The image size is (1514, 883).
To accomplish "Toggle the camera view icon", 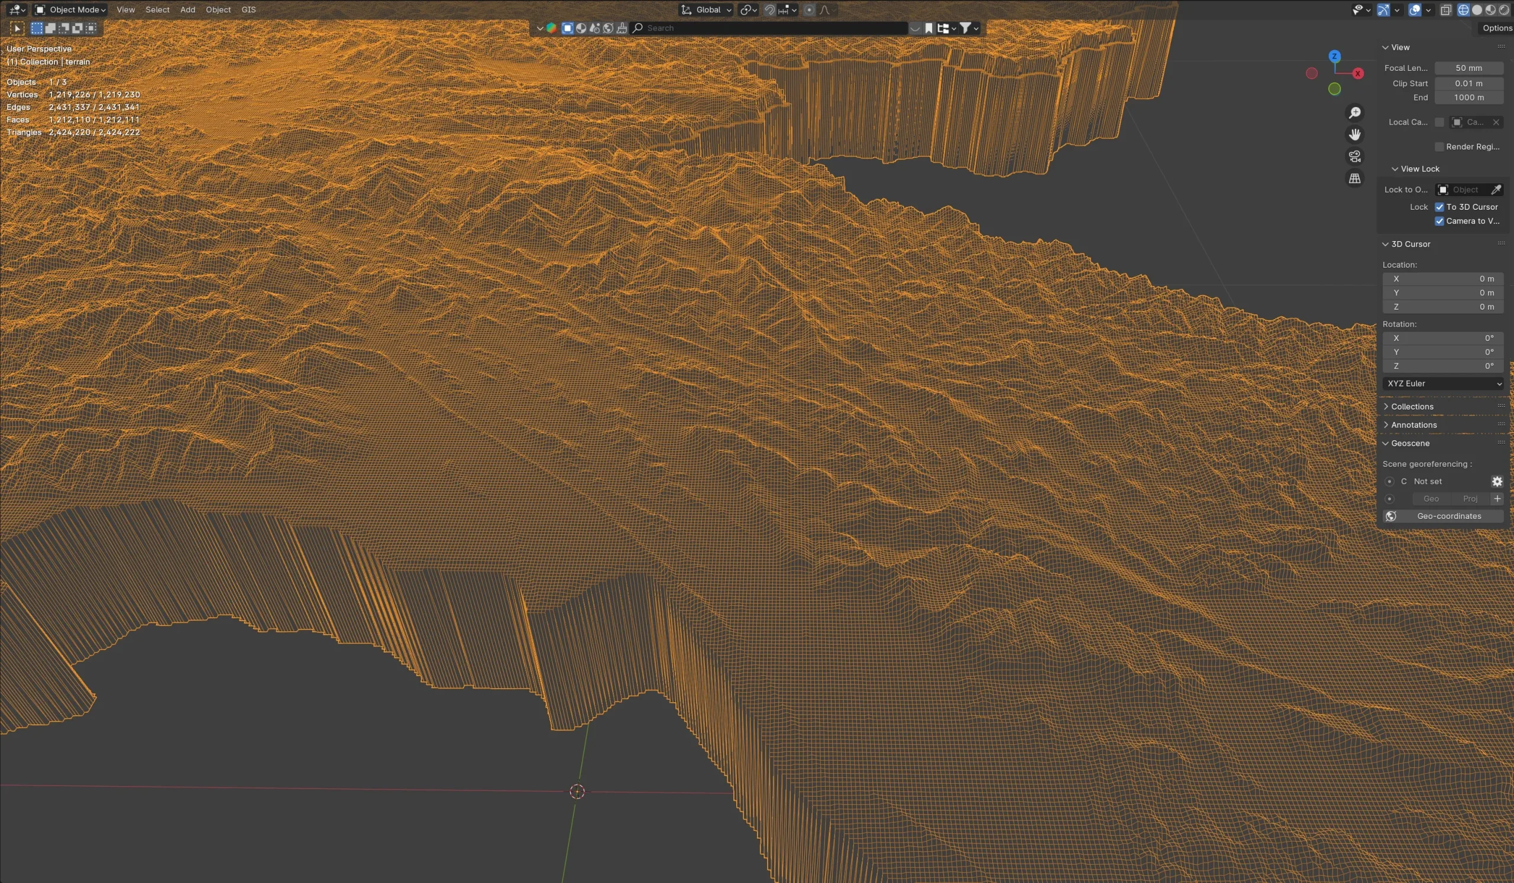I will click(1354, 156).
